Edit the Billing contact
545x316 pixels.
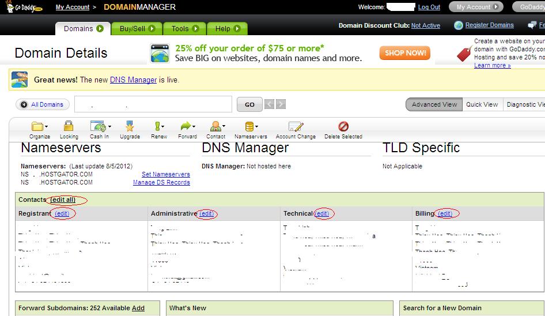[x=445, y=214]
